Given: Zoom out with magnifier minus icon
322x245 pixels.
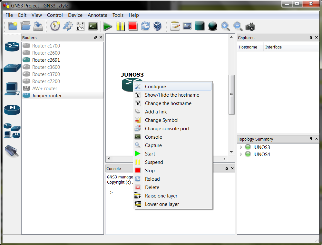Looking at the screenshot, I should tap(238, 27).
